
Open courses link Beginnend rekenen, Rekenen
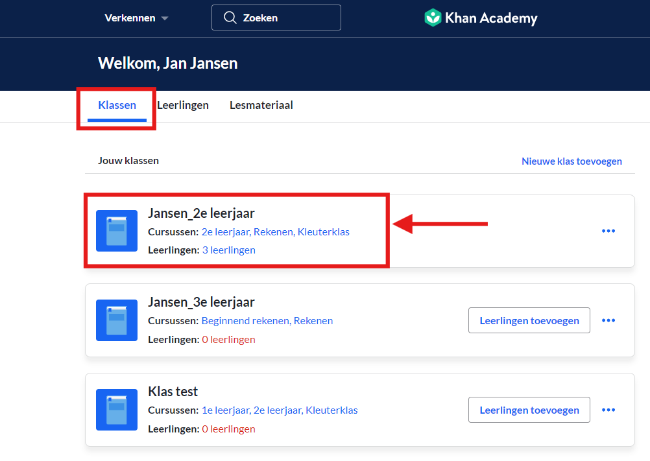click(x=267, y=321)
